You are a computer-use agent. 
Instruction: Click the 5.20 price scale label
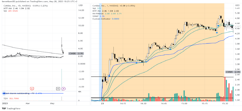click(x=237, y=8)
